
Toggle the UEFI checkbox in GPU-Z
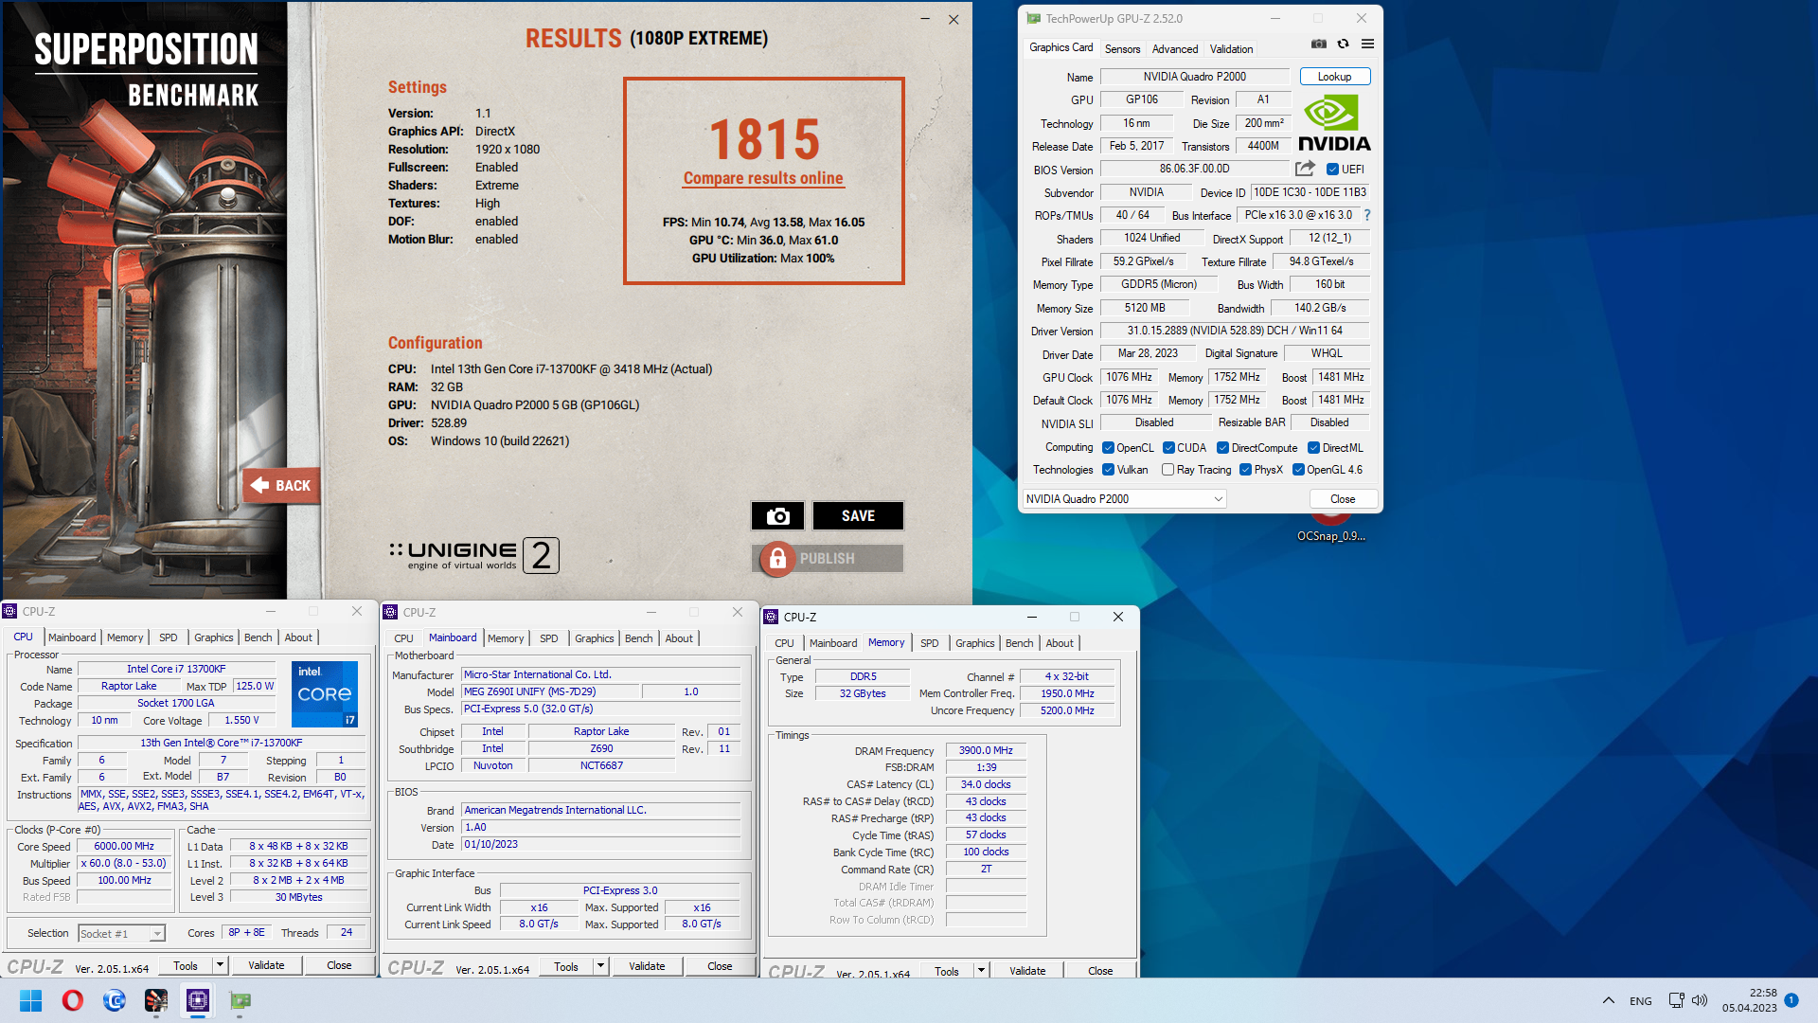pyautogui.click(x=1332, y=170)
